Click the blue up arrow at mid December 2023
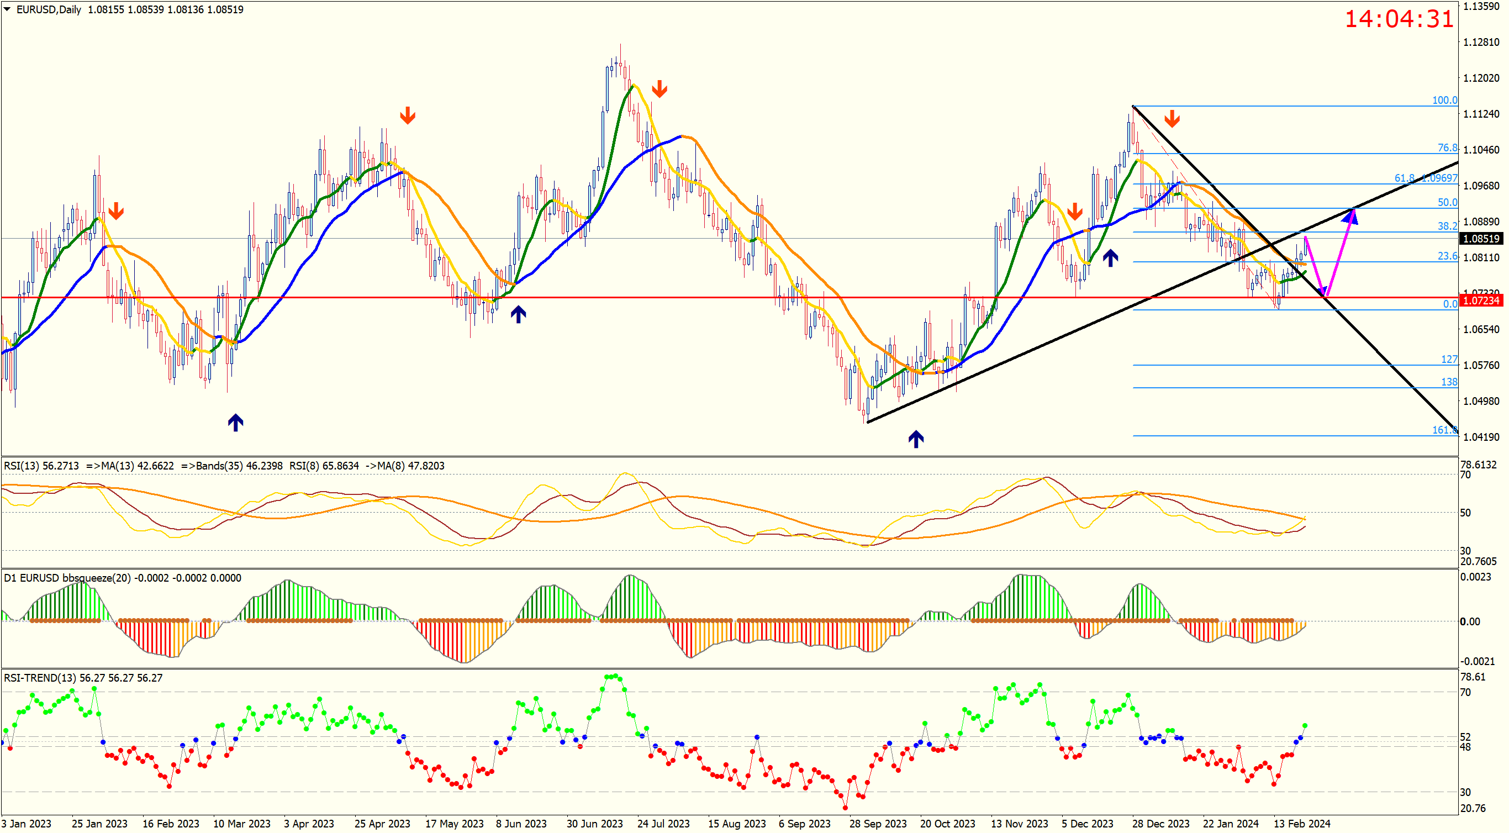 point(1110,258)
